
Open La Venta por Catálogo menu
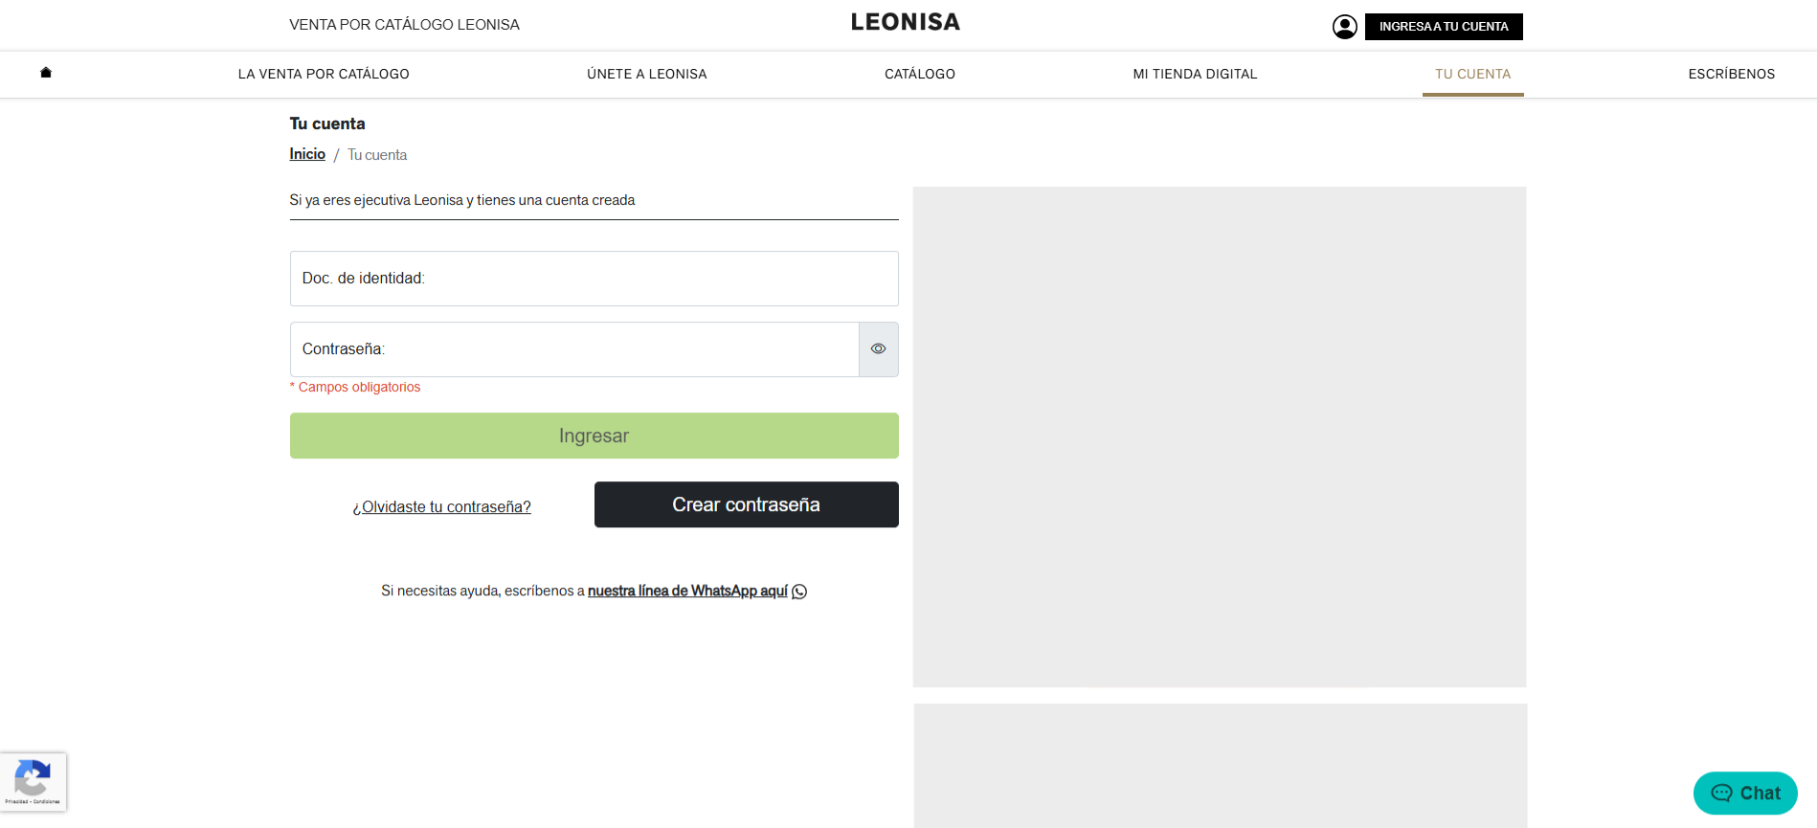coord(324,74)
